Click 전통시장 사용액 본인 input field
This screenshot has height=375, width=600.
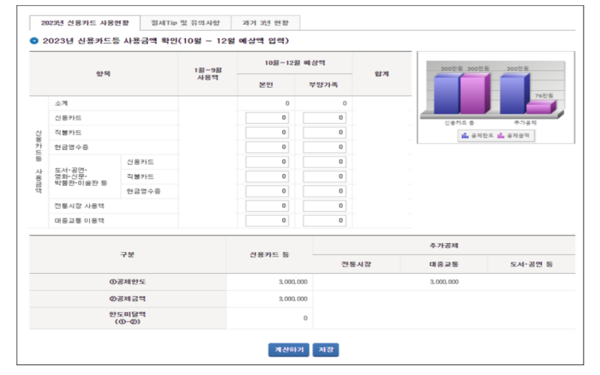click(x=267, y=205)
